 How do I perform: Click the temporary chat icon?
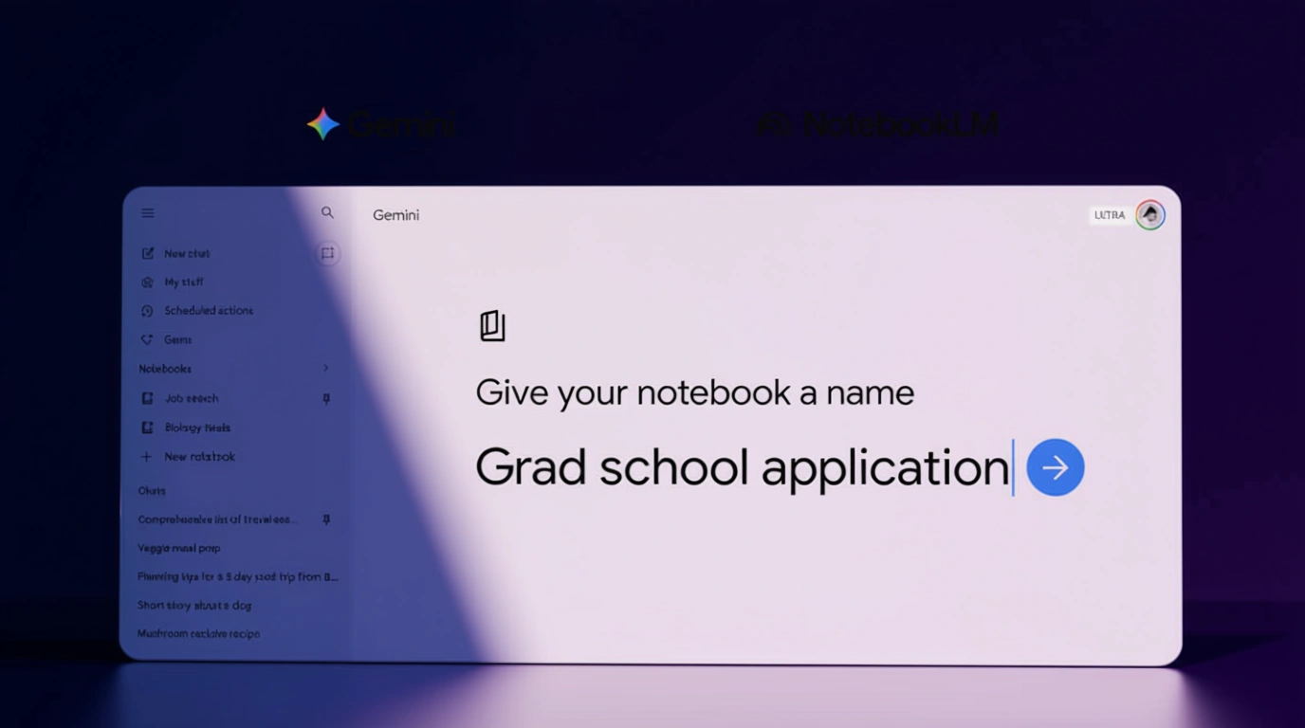(x=327, y=253)
